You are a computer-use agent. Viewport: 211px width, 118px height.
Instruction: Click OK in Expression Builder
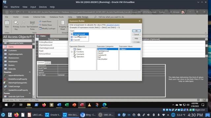pos(136,31)
